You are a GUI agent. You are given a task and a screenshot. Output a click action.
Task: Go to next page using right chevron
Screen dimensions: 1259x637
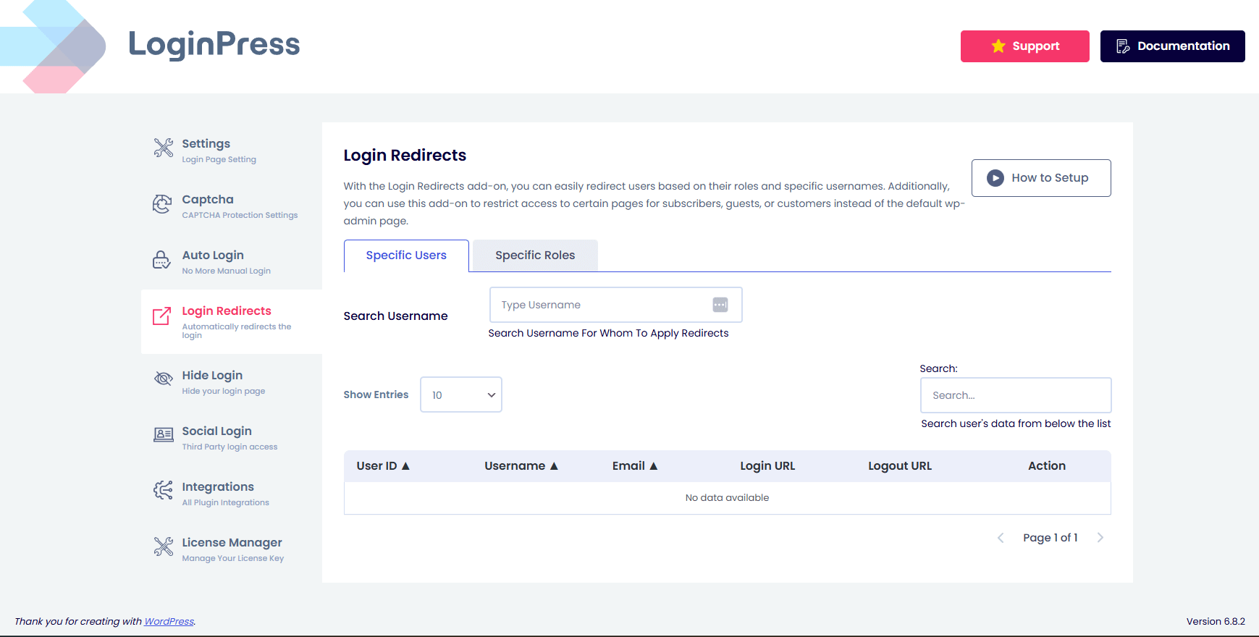point(1100,538)
